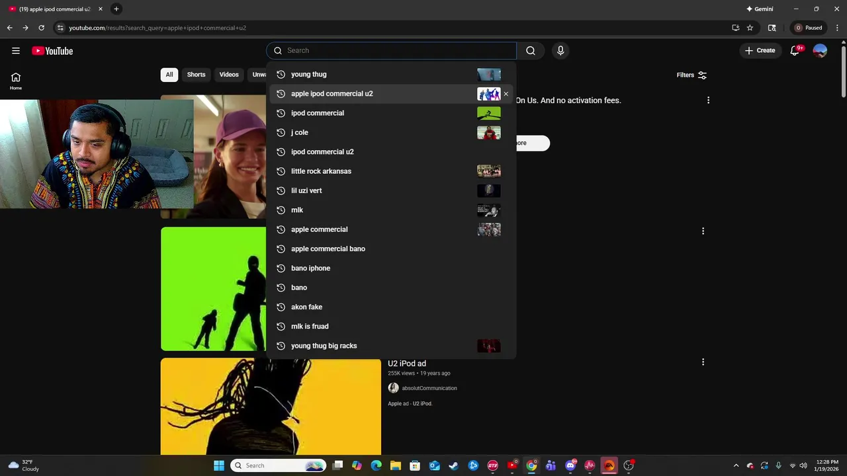
Task: Click the Create button
Action: pyautogui.click(x=760, y=51)
